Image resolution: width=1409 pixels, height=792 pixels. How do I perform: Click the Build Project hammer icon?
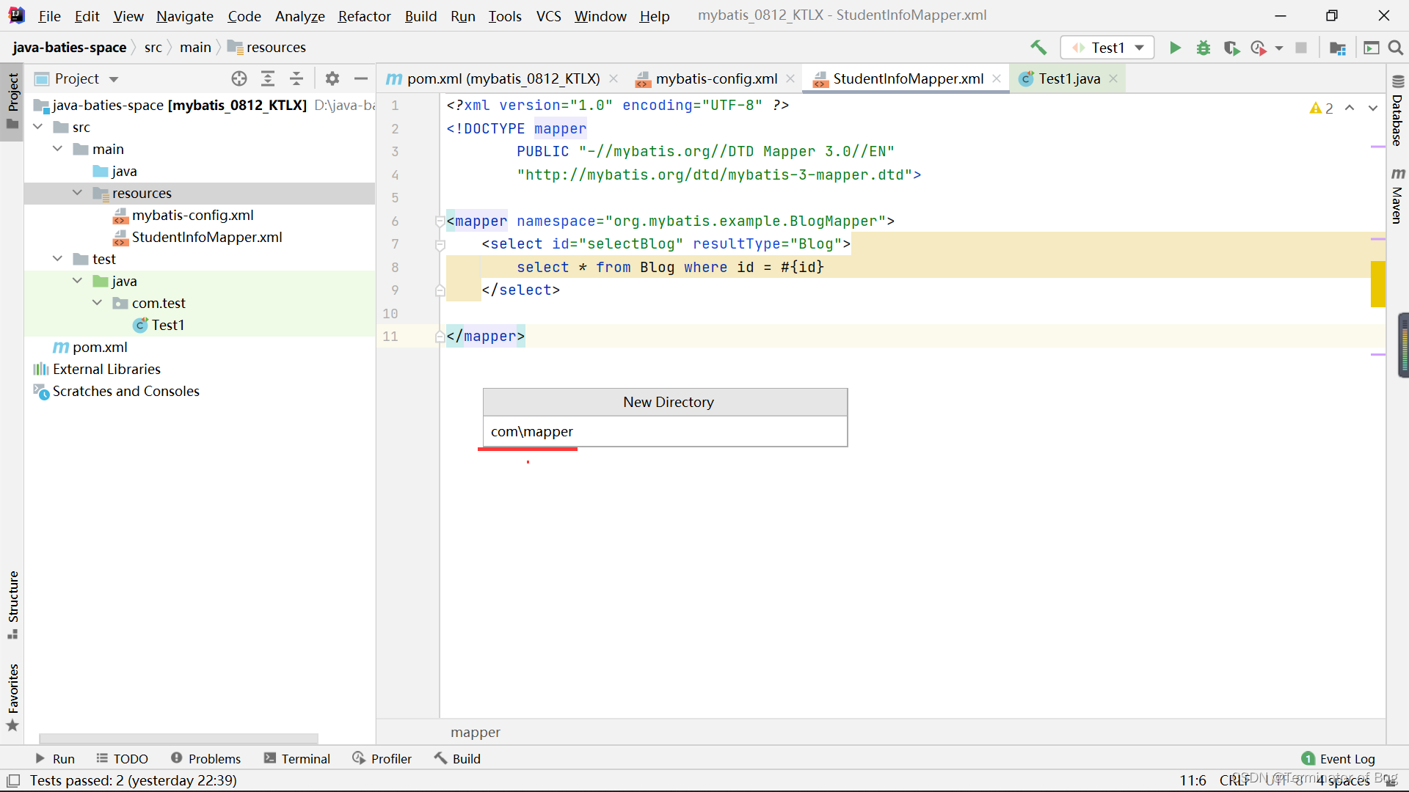tap(1038, 48)
